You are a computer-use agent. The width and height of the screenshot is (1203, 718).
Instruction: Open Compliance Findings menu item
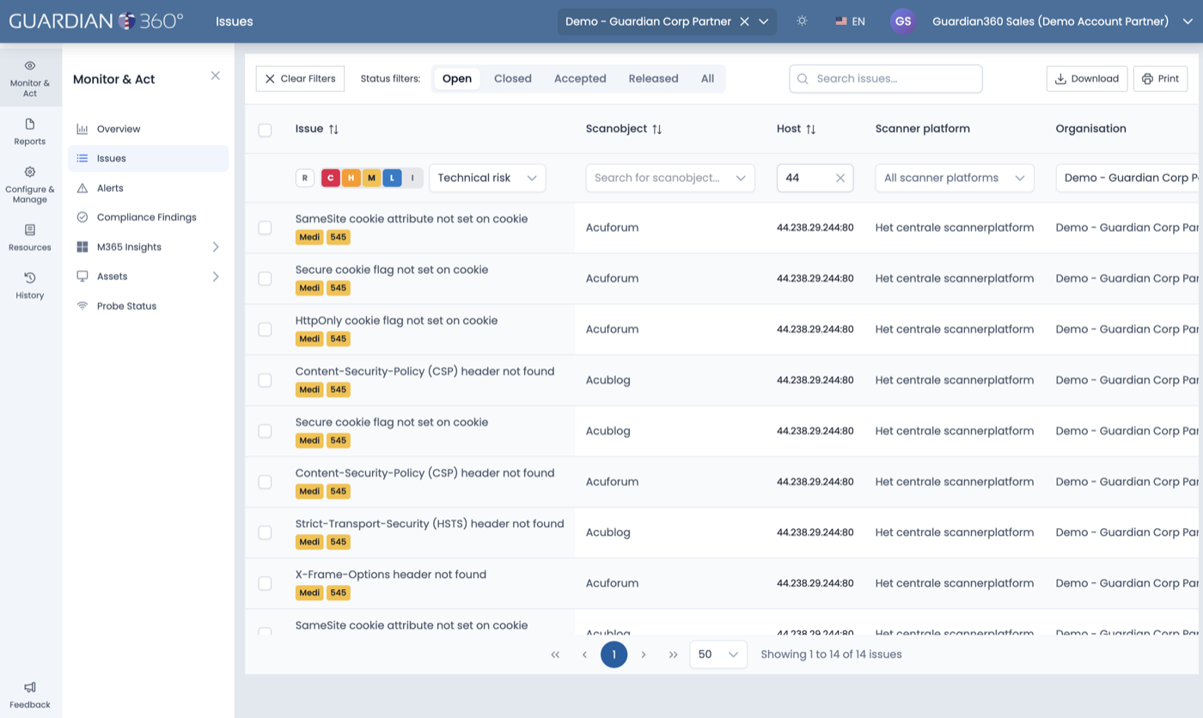click(148, 217)
